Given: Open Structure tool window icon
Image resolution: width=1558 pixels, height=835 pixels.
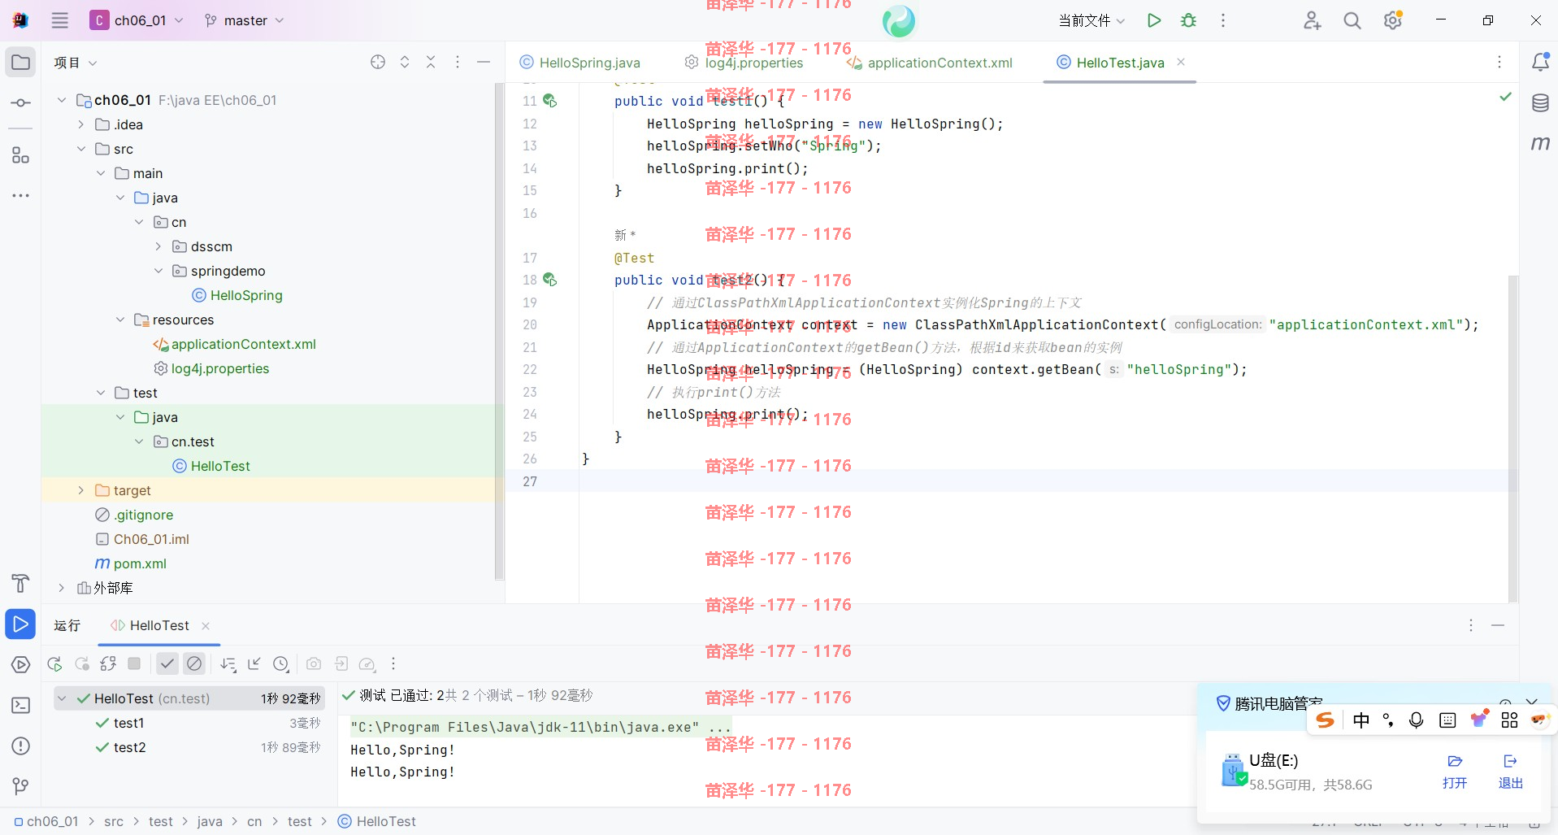Looking at the screenshot, I should 21,154.
